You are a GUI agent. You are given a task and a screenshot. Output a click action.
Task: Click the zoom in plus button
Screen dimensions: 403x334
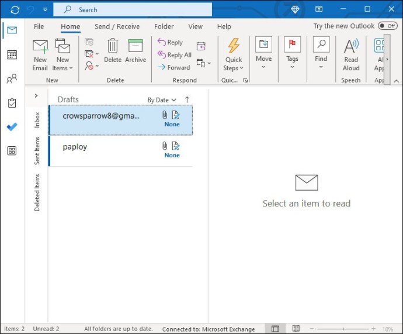373,329
